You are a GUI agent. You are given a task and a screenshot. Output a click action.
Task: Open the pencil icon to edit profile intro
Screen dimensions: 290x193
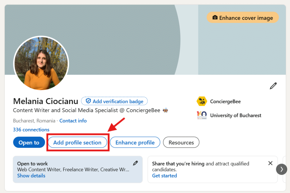(x=273, y=86)
